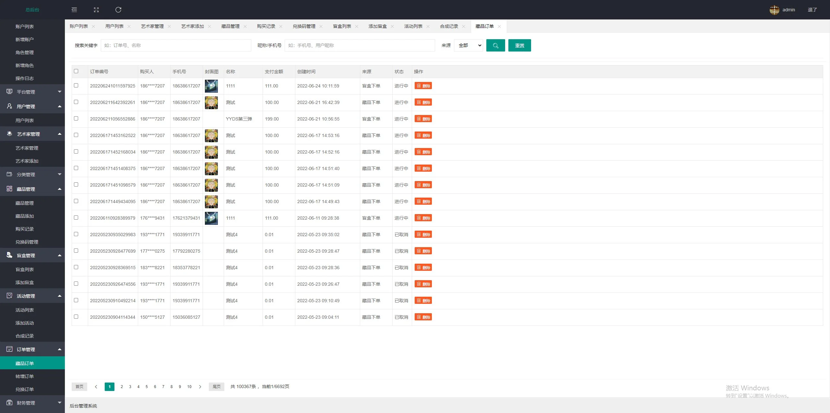Click the magnifier search button
Screen dimensions: 830x413
coord(495,45)
